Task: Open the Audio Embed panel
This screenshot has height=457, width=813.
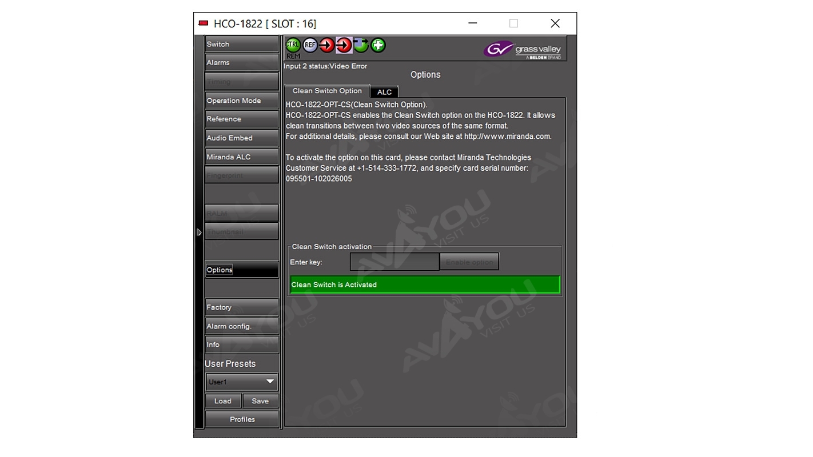Action: (x=241, y=138)
